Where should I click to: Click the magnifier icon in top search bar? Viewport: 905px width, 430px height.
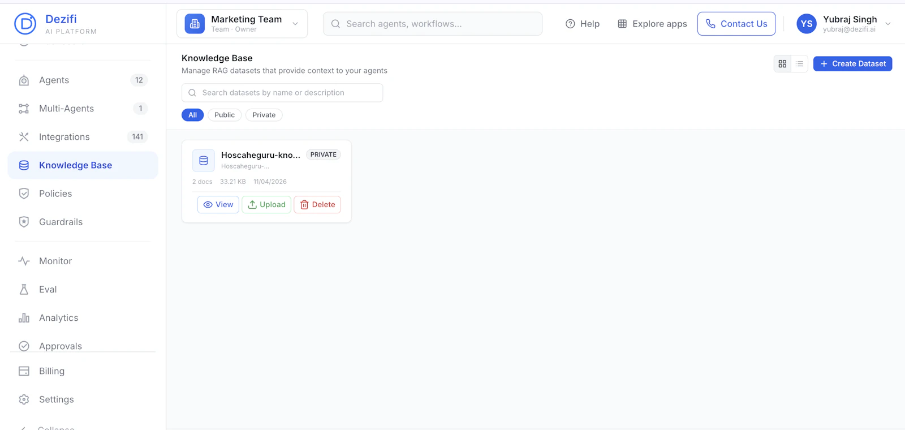335,24
